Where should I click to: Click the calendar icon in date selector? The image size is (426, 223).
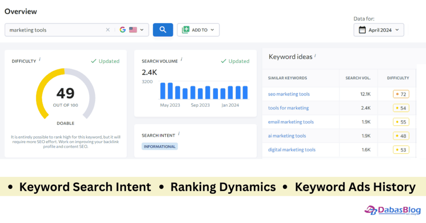(x=362, y=30)
